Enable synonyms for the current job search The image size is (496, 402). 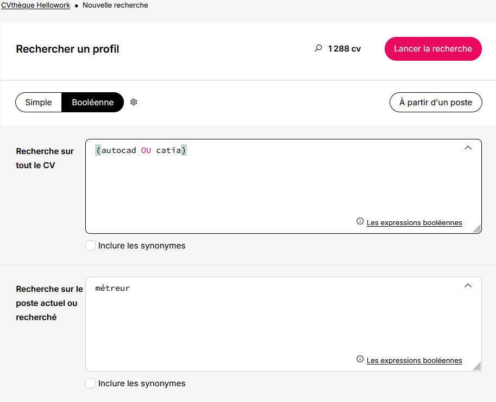91,383
